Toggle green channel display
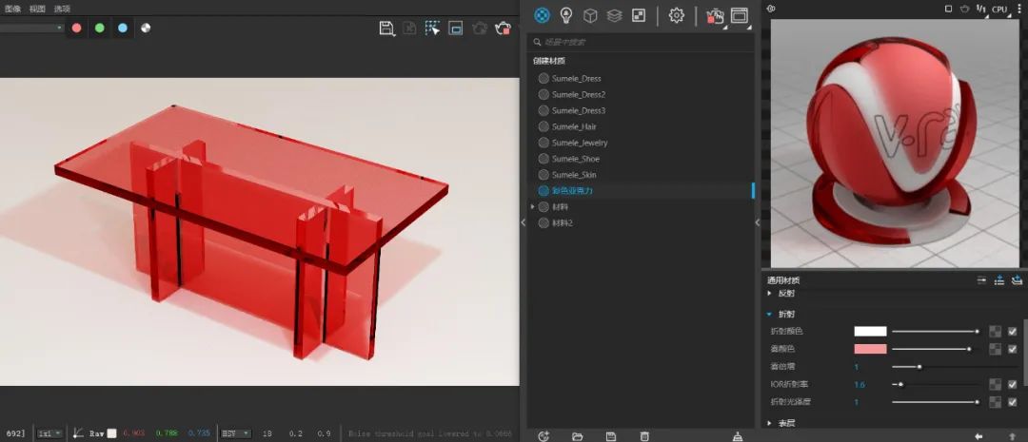The image size is (1028, 442). [100, 29]
